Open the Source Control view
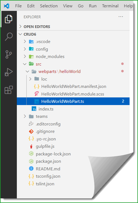 tap(9, 54)
